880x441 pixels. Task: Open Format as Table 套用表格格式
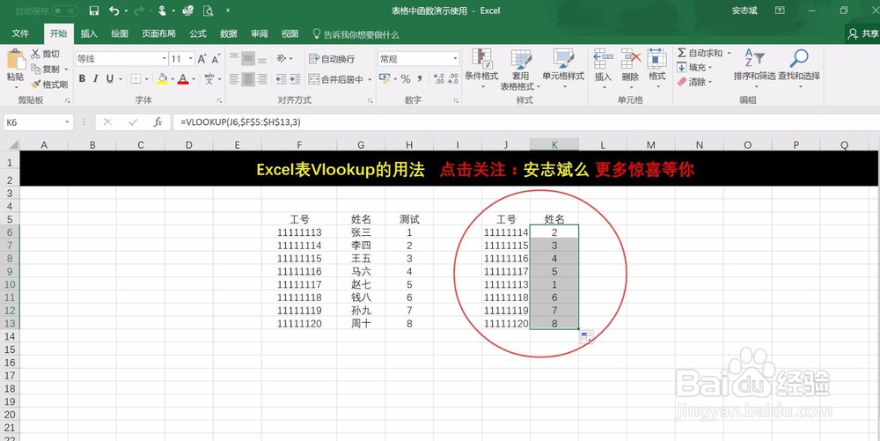(x=520, y=70)
